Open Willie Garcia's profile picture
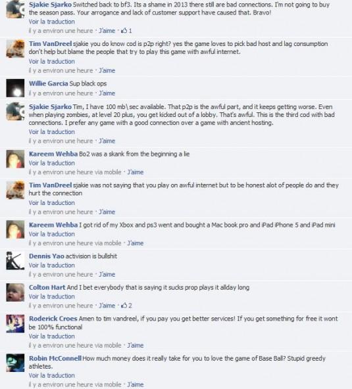The height and width of the screenshot is (389, 352). coord(15,88)
